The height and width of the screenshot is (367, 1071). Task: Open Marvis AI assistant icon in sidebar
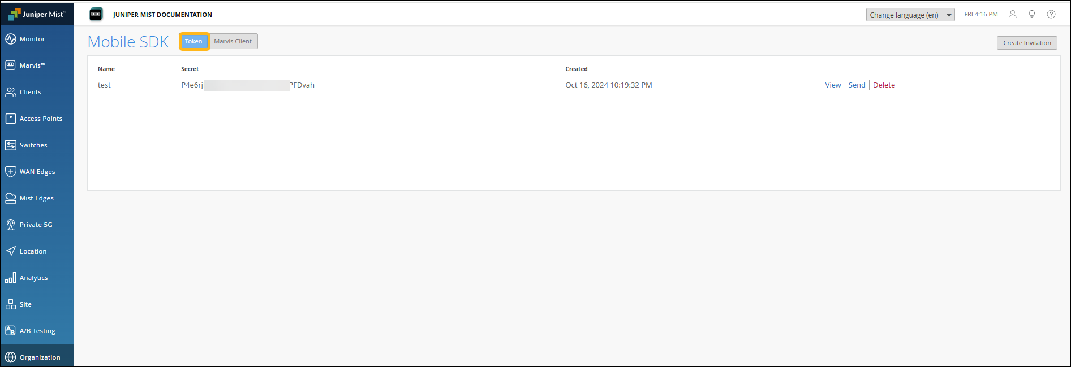tap(11, 65)
